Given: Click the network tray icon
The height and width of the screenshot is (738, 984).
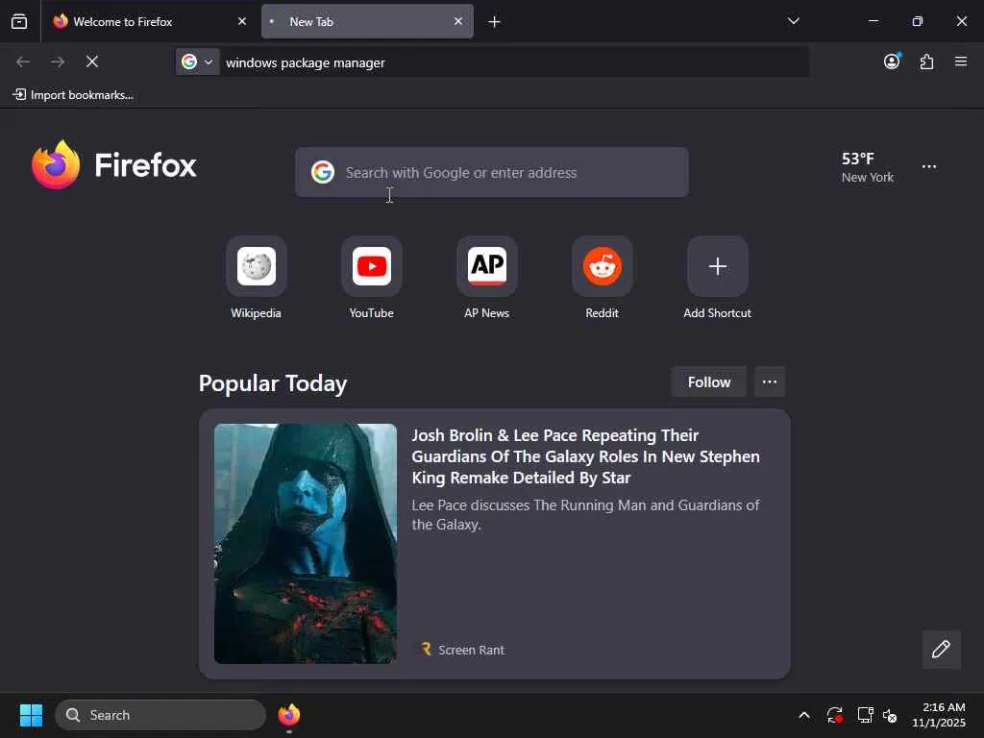Looking at the screenshot, I should pyautogui.click(x=866, y=715).
